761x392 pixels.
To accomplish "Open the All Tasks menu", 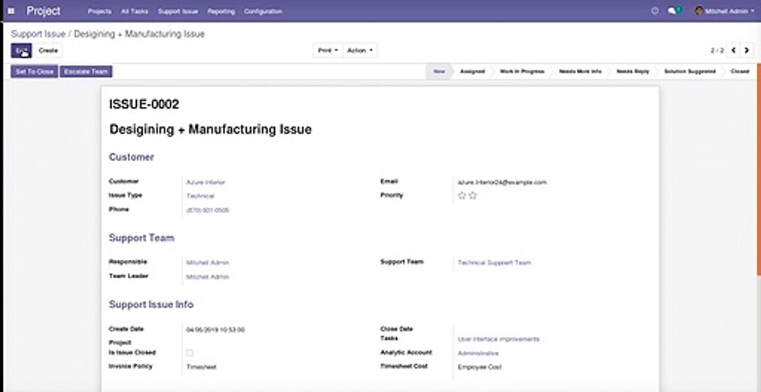I will [x=135, y=11].
